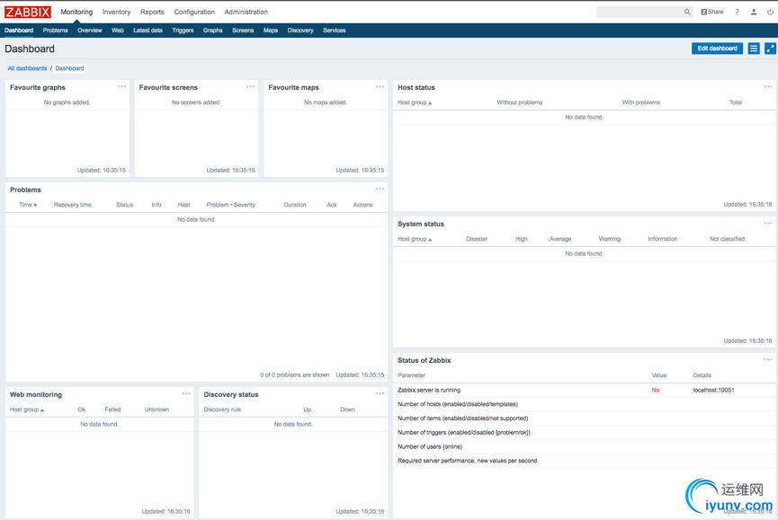
Task: Click 'Problem • Severity' column header
Action: [231, 205]
